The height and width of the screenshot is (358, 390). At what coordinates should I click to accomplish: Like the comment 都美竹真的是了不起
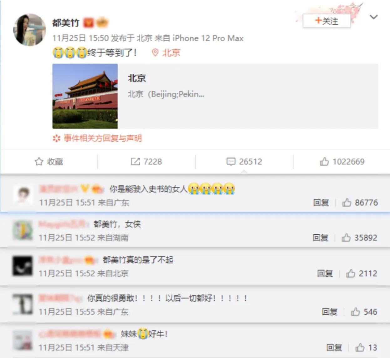362,274
